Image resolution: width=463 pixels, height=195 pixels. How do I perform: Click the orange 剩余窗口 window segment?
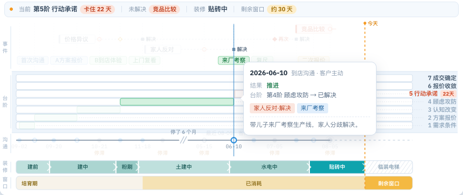(388, 184)
